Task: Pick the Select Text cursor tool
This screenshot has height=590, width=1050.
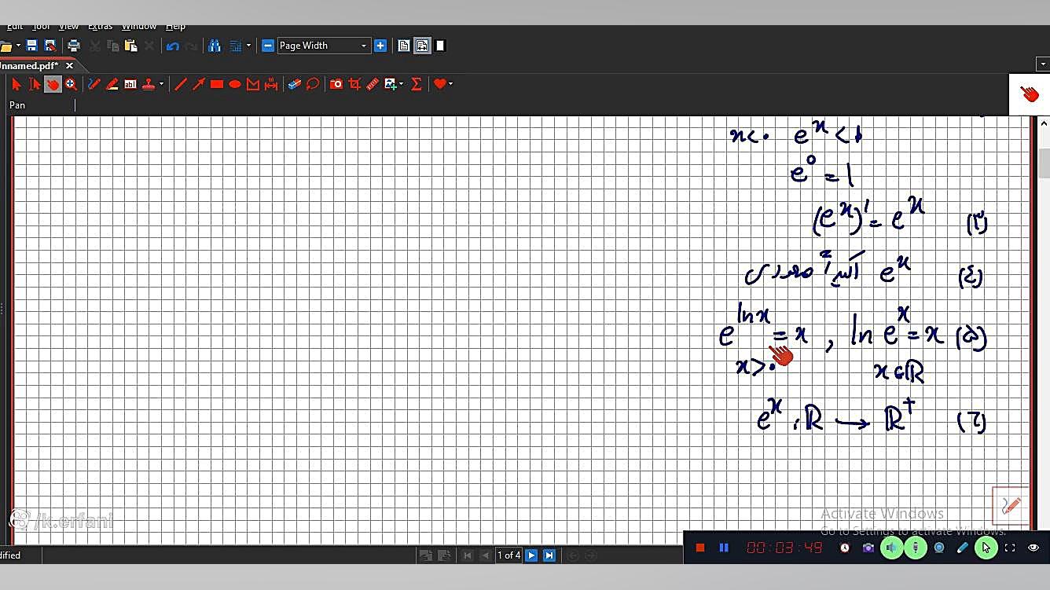Action: [x=35, y=84]
